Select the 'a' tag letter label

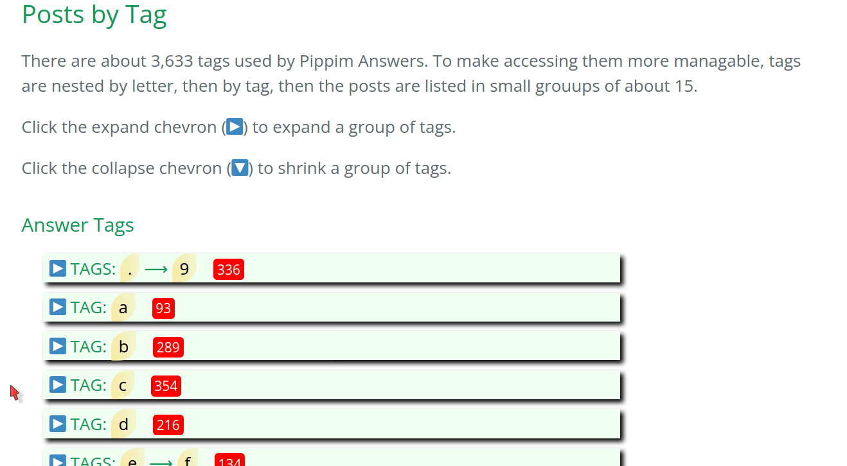tap(123, 308)
